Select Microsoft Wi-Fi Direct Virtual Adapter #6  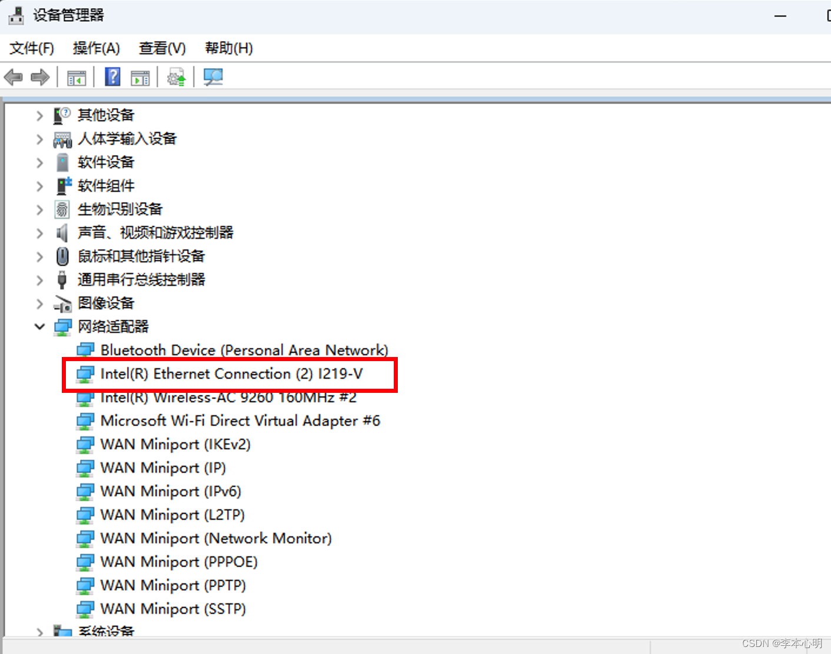240,421
